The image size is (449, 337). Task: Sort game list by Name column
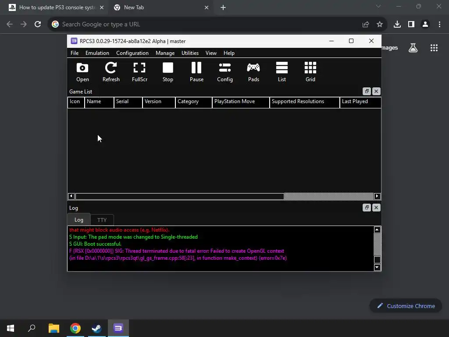pos(99,102)
